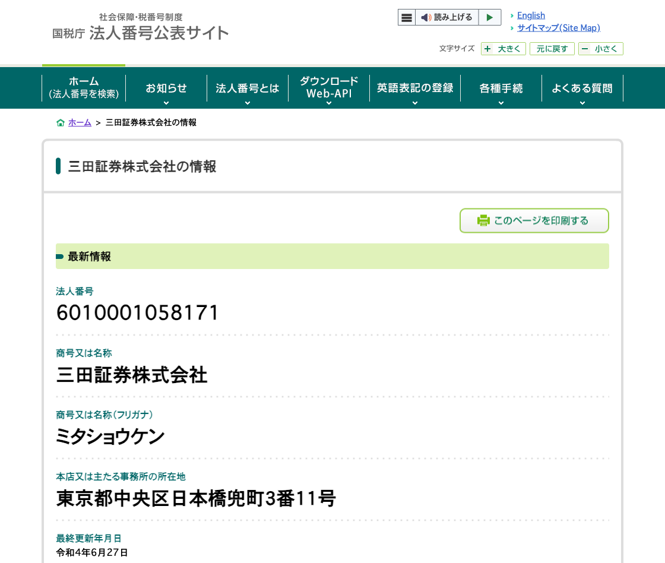Screen dimensions: 665x563
Task: Click the 三田証券株式会社の情報 page heading
Action: [x=142, y=166]
